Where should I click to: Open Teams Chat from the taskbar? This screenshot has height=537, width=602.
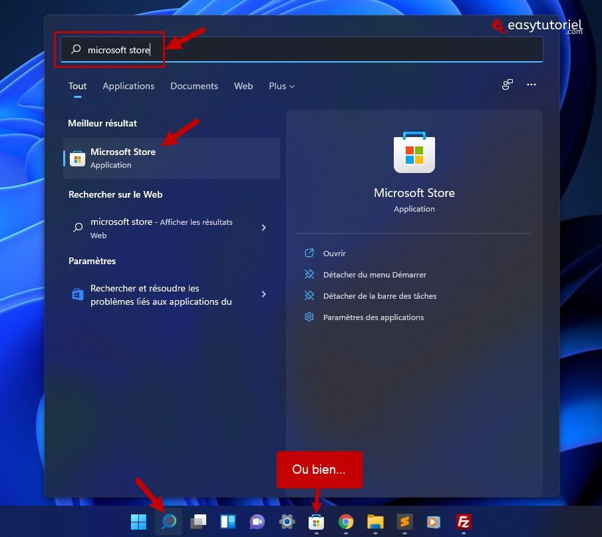257,522
